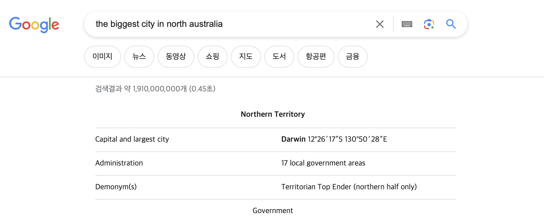Click the 'Demonym(s)' row label
The height and width of the screenshot is (222, 544).
[116, 187]
